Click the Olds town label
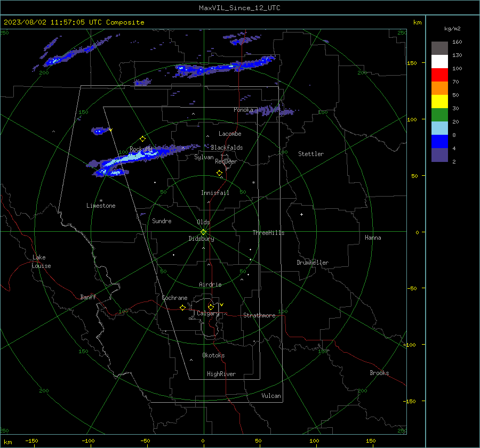The height and width of the screenshot is (448, 480). [203, 222]
